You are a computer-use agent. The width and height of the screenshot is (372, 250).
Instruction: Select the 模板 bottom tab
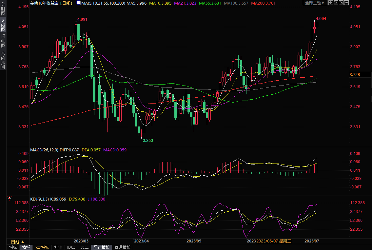[26, 247]
